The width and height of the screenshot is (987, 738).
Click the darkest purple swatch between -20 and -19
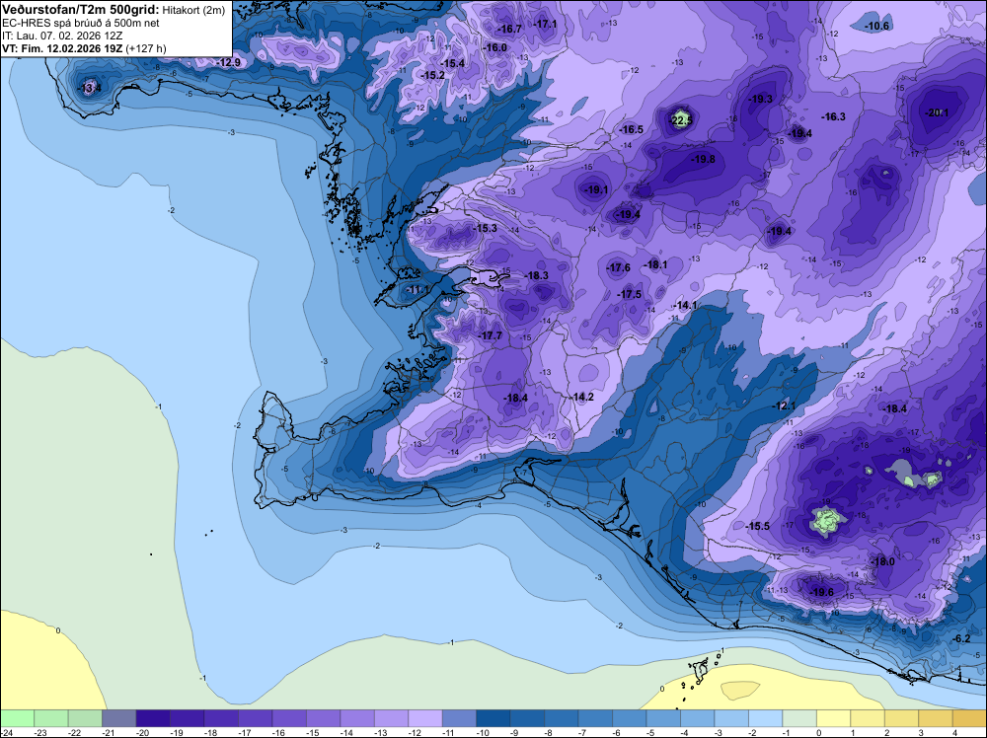coord(153,718)
